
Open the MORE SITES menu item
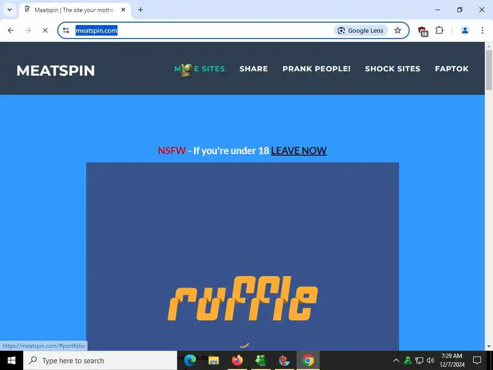click(x=200, y=69)
